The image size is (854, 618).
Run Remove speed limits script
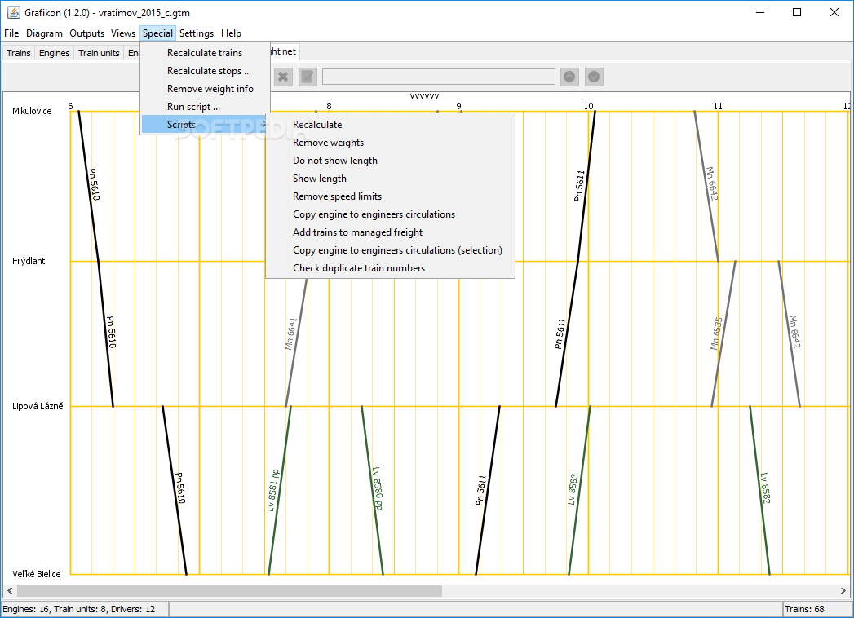(390, 196)
